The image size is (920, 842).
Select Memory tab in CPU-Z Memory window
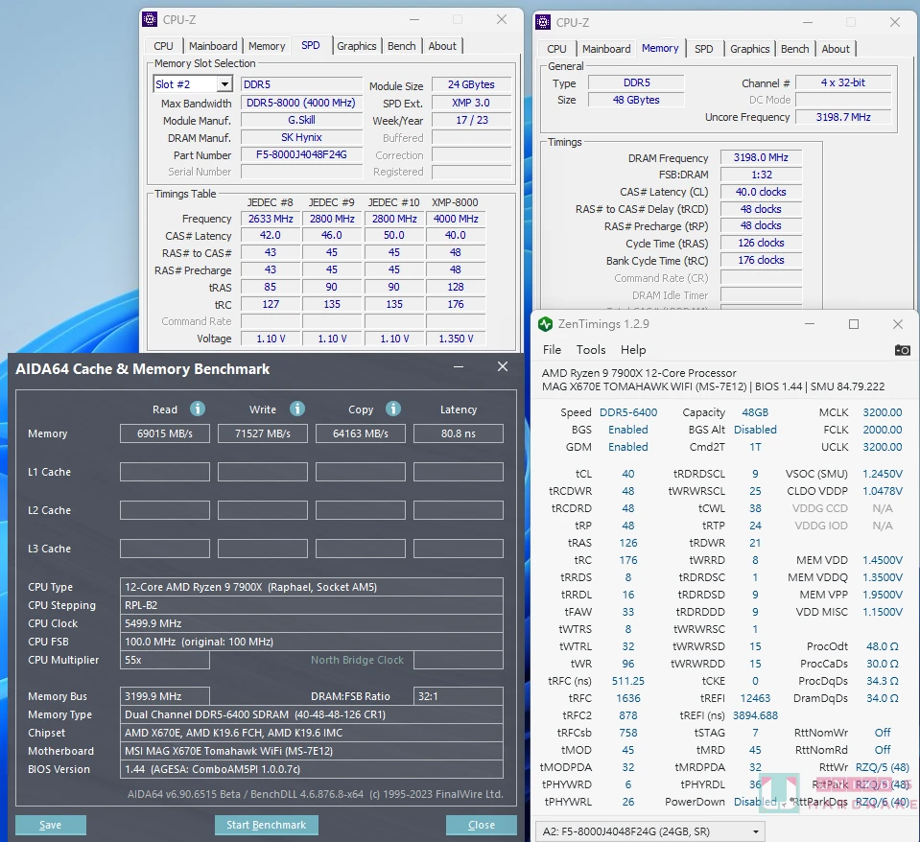pos(660,48)
